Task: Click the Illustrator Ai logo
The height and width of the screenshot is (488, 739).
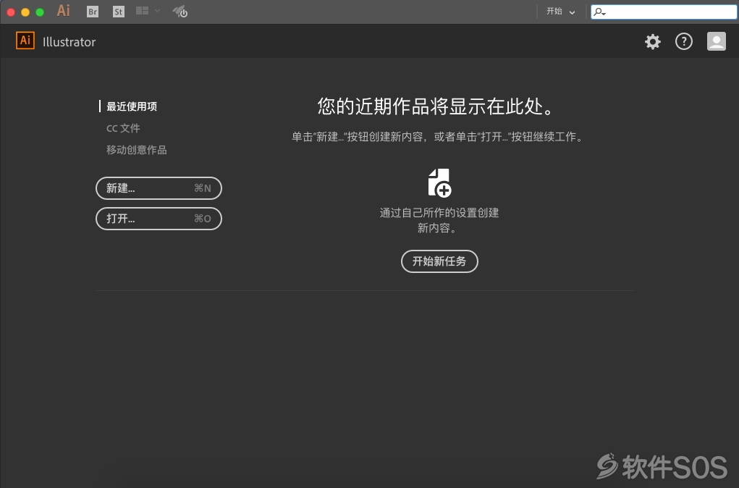Action: 25,41
